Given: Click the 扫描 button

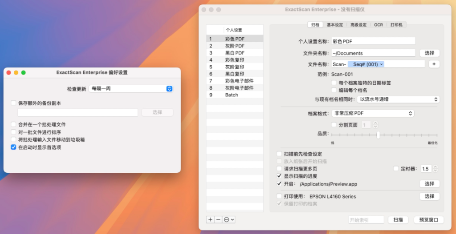Looking at the screenshot, I should [x=398, y=220].
